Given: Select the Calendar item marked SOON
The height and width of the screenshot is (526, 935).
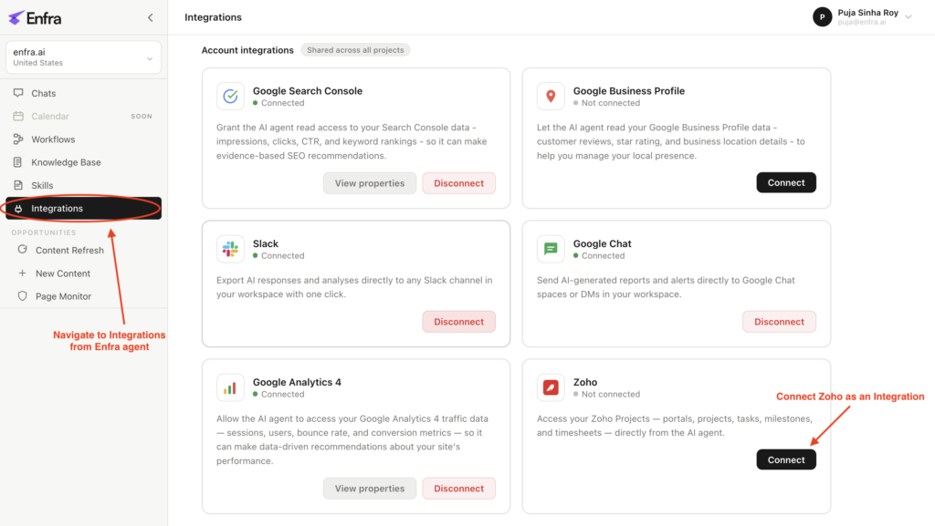Looking at the screenshot, I should click(83, 116).
